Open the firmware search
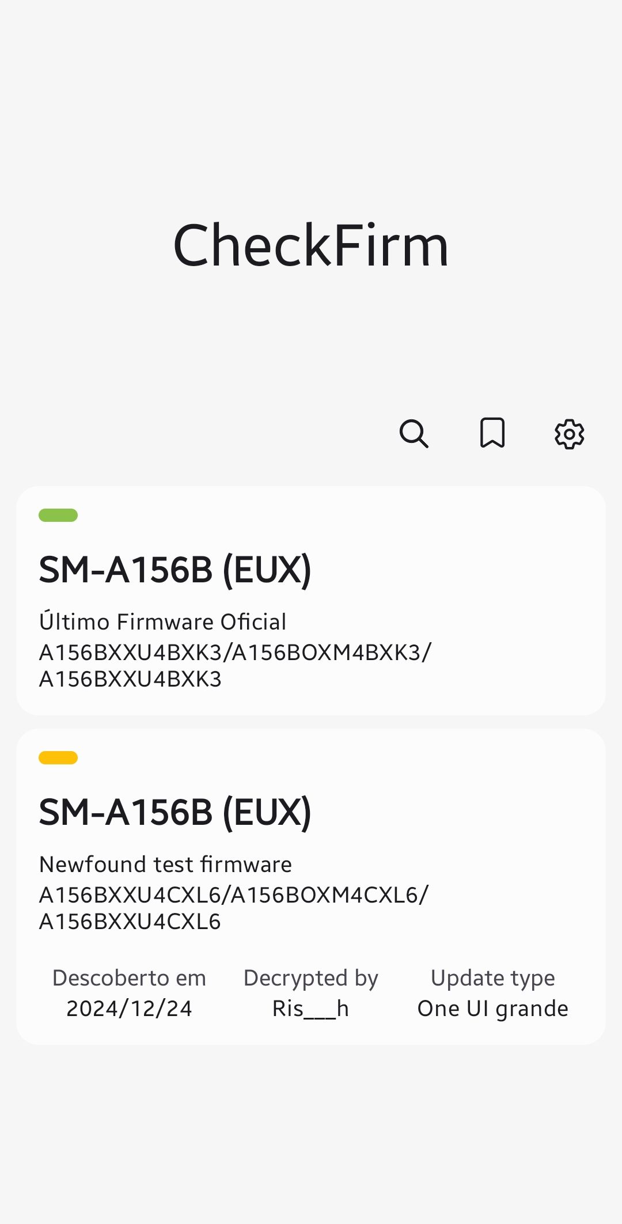Image resolution: width=622 pixels, height=1224 pixels. click(414, 434)
